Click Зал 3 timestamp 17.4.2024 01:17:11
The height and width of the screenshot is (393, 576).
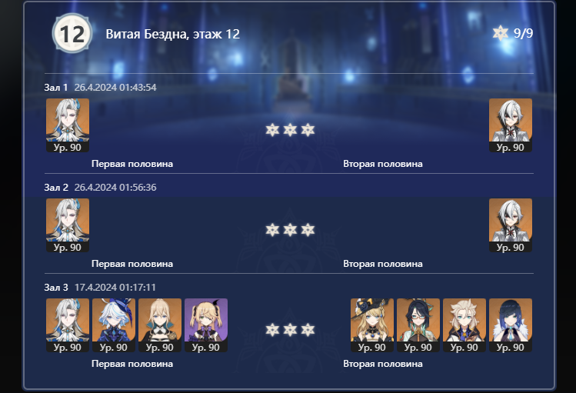coord(115,287)
